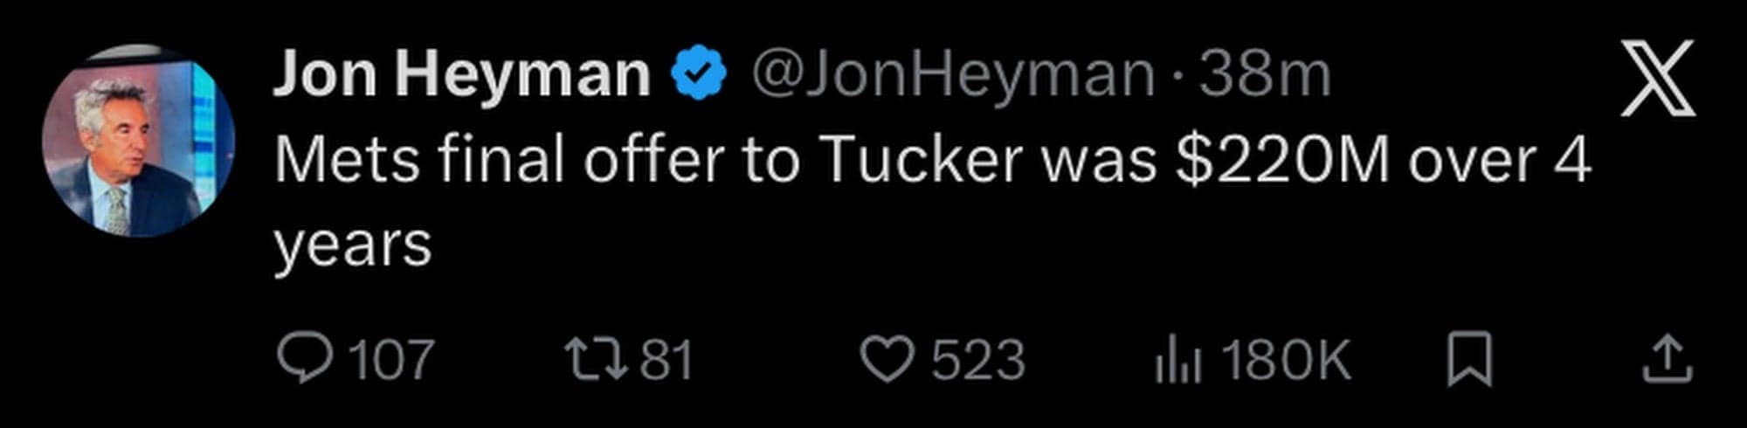
Task: Share the tweet via upload arrow icon
Action: pos(1668,359)
